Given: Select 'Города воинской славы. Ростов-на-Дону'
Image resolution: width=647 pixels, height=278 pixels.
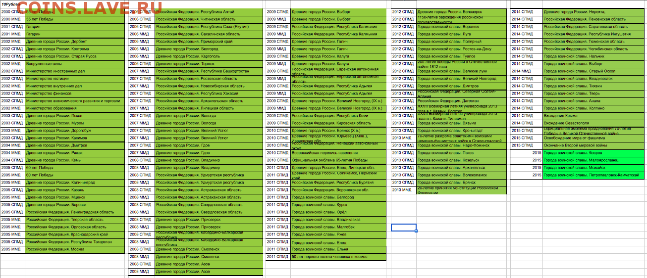Looking at the screenshot, I should tap(462, 49).
